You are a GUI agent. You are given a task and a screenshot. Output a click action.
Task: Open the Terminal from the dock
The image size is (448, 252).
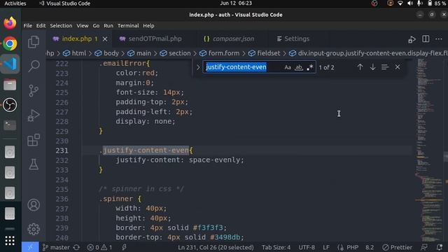(x=10, y=125)
